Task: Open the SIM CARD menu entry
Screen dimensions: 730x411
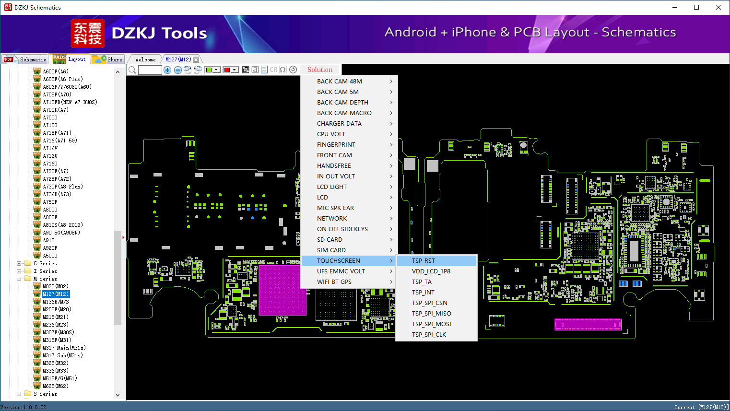Action: 349,250
